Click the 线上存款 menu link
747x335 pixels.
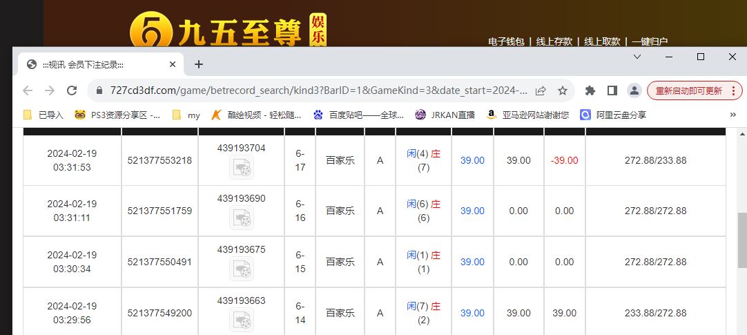pos(554,41)
